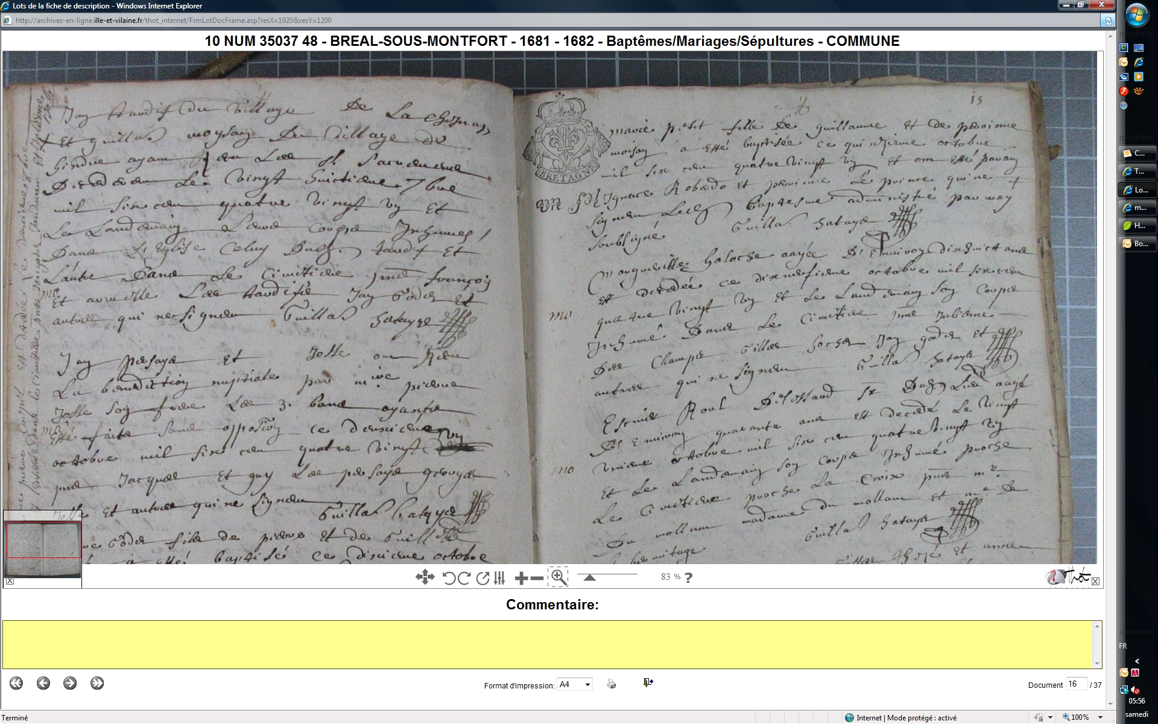Advance to the next document page
The height and width of the screenshot is (724, 1158).
[x=70, y=683]
